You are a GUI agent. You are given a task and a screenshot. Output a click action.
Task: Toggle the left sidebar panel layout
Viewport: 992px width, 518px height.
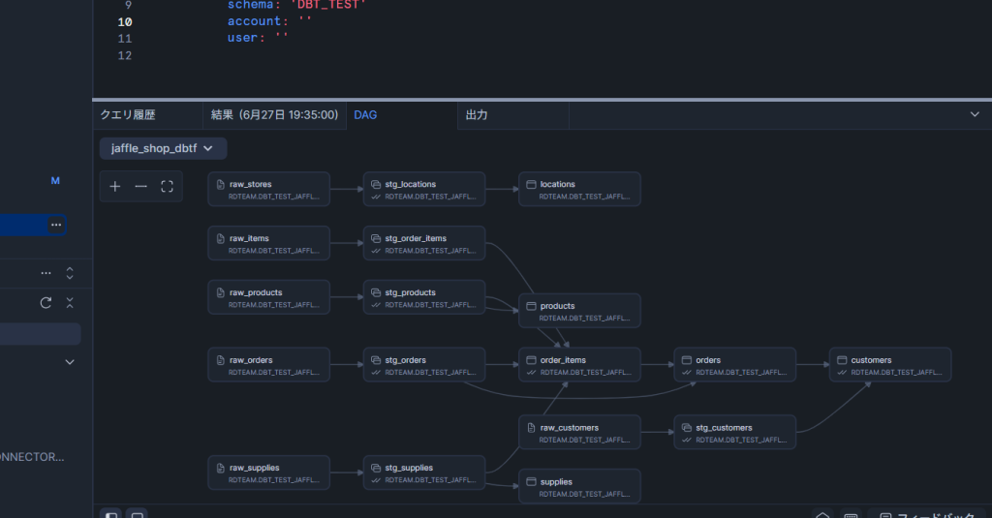pyautogui.click(x=111, y=515)
